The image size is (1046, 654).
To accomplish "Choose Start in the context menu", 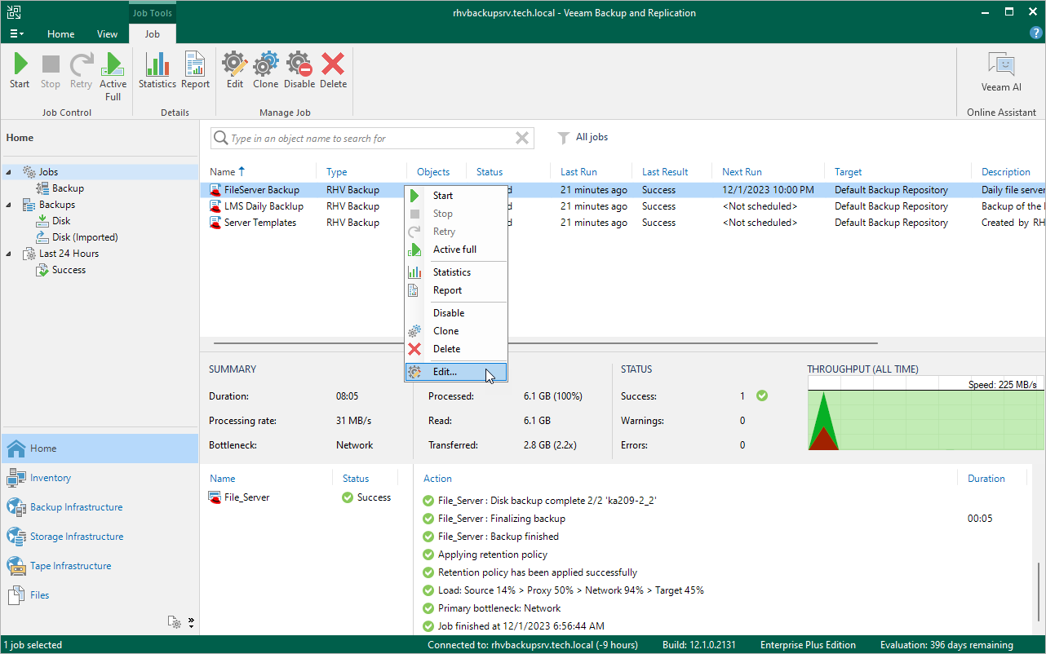I will (x=457, y=196).
